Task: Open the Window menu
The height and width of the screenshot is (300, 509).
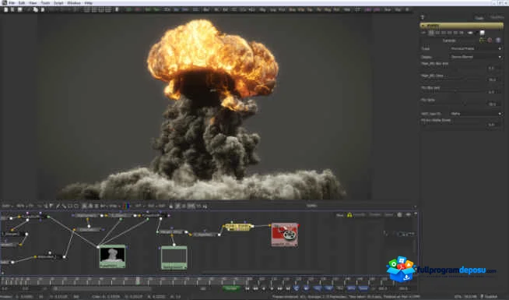Action: pos(74,3)
